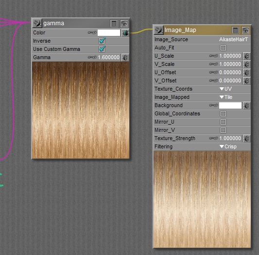Enable the Auto_Fit checkbox

click(223, 48)
